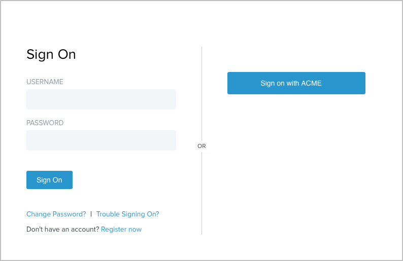The image size is (403, 261).
Task: Choose ACME single sign-on option
Action: 296,83
